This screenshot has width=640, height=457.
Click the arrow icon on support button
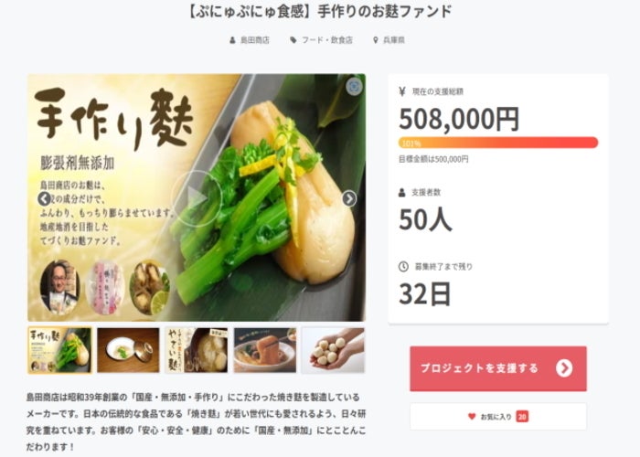pos(564,368)
